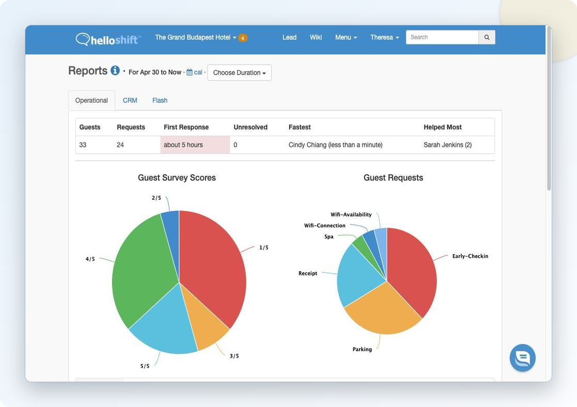Image resolution: width=577 pixels, height=407 pixels.
Task: Click the Guest Survey Scores title
Action: click(x=177, y=177)
